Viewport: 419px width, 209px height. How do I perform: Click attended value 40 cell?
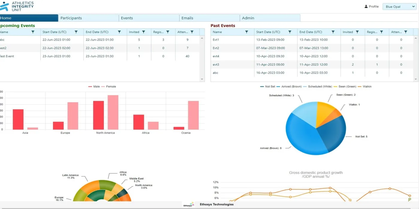pyautogui.click(x=187, y=56)
